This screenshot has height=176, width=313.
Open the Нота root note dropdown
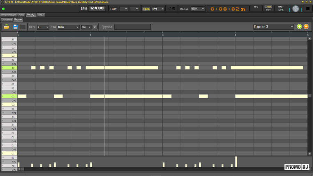click(x=43, y=27)
